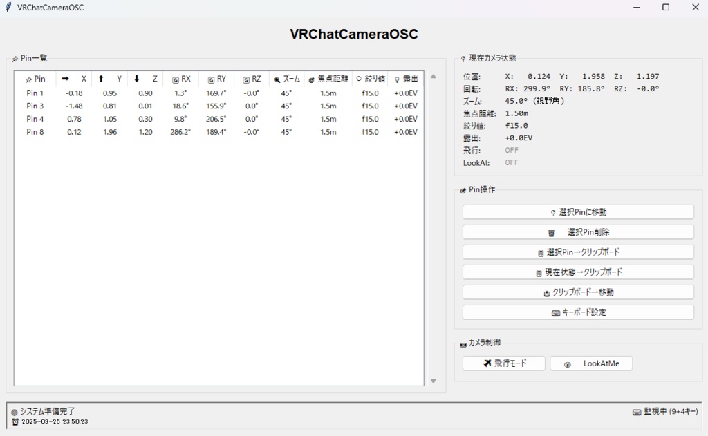The height and width of the screenshot is (436, 708).
Task: Click the 18.6° RX value of Pin 3
Action: coord(180,106)
